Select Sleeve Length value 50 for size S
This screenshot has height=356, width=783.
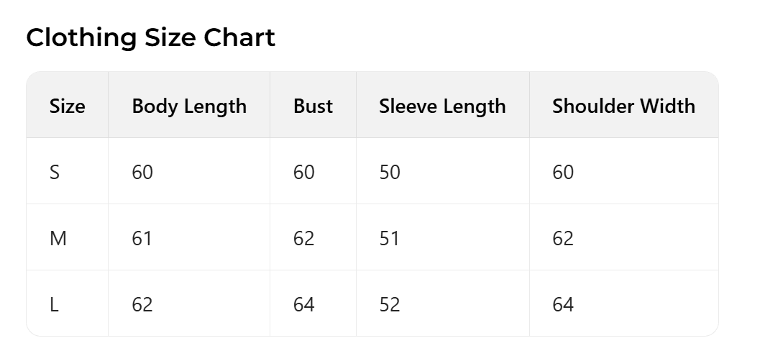[390, 172]
